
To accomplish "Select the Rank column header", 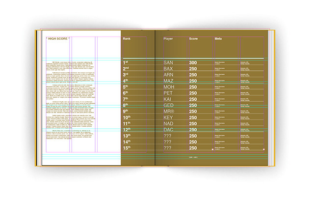I will pyautogui.click(x=127, y=38).
